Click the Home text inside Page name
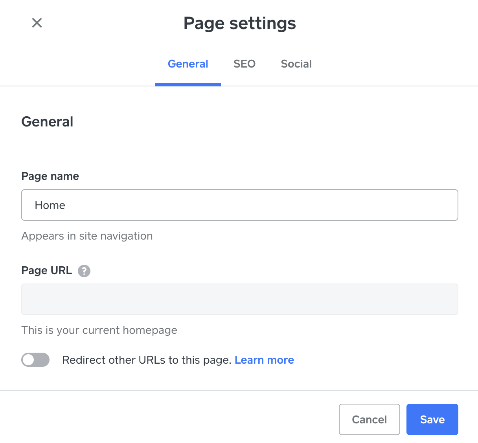Screen dimensions: 478x443 50,205
